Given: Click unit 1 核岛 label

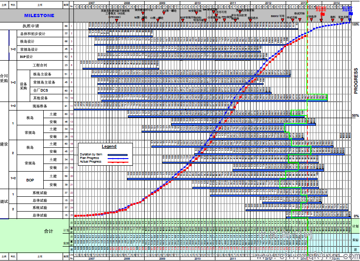Looking at the screenshot, I should [30, 118].
